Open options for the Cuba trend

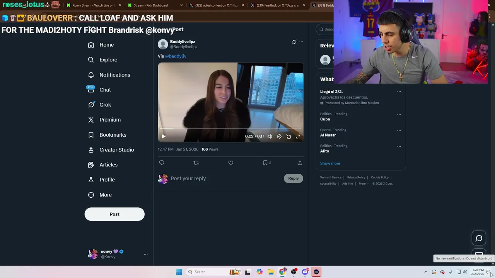[399, 115]
